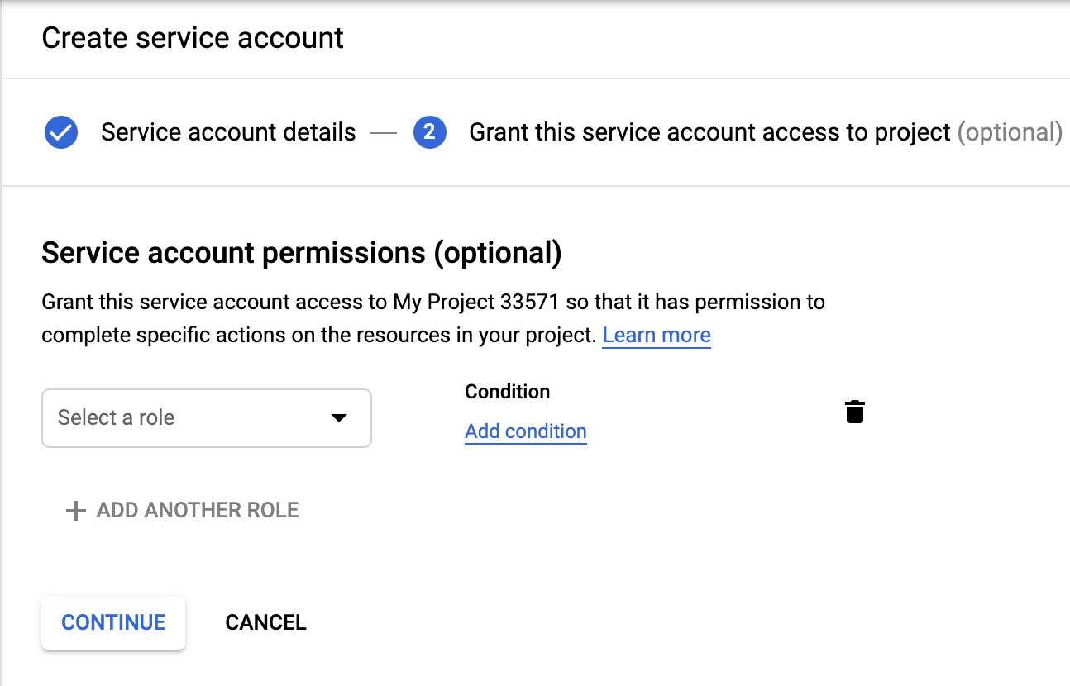
Task: Click the dash separator between steps
Action: (384, 132)
